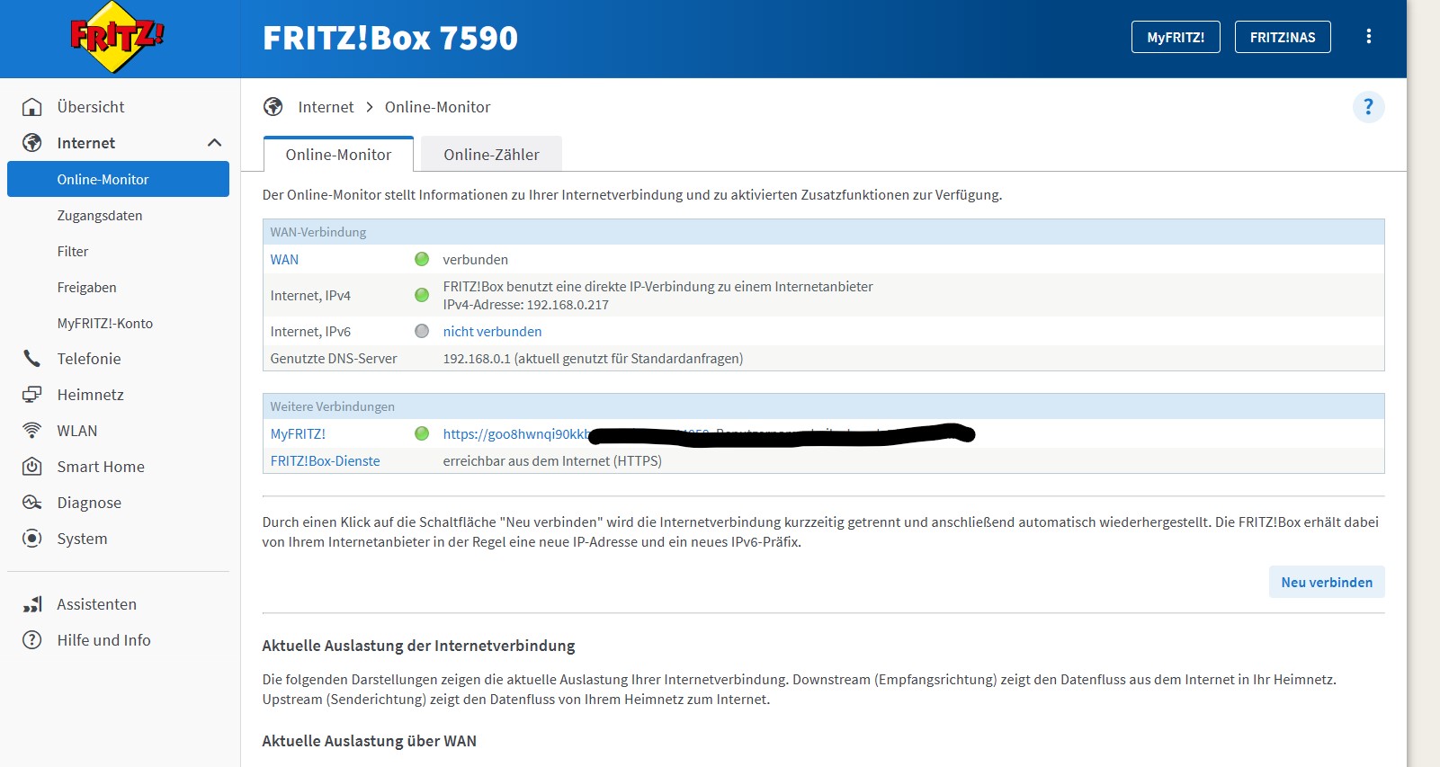Click the WAN link
Viewport: 1440px width, 767px height.
pyautogui.click(x=284, y=259)
